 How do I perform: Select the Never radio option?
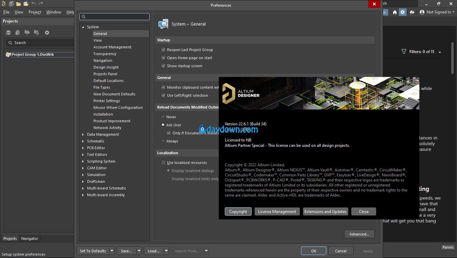tap(163, 117)
